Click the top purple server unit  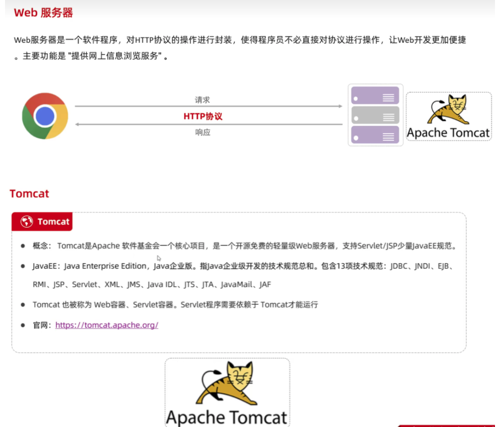(375, 96)
